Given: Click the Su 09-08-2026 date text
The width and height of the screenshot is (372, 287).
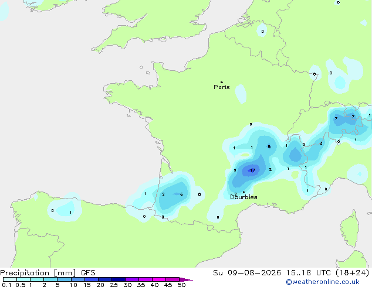Looking at the screenshot, I should pyautogui.click(x=247, y=273).
